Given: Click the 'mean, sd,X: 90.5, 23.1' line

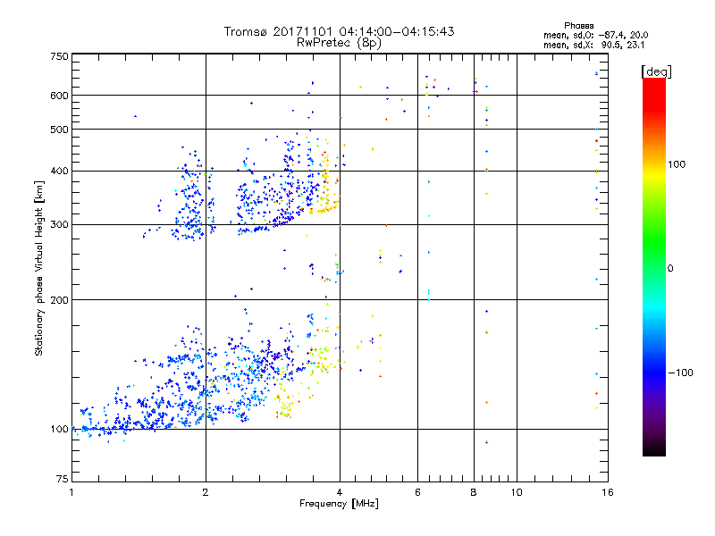Looking at the screenshot, I should pos(593,46).
